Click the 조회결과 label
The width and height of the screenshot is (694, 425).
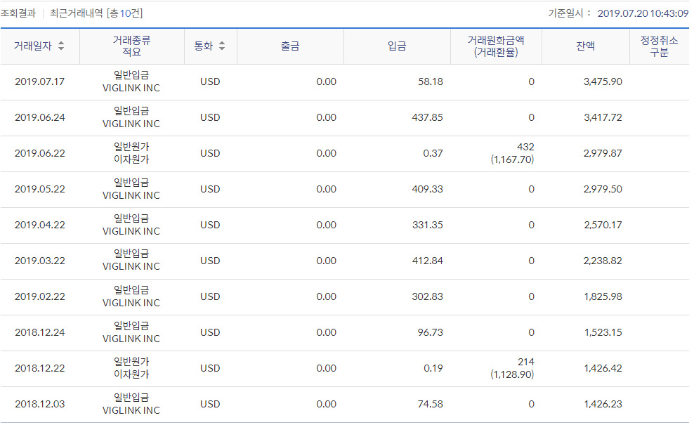[18, 13]
